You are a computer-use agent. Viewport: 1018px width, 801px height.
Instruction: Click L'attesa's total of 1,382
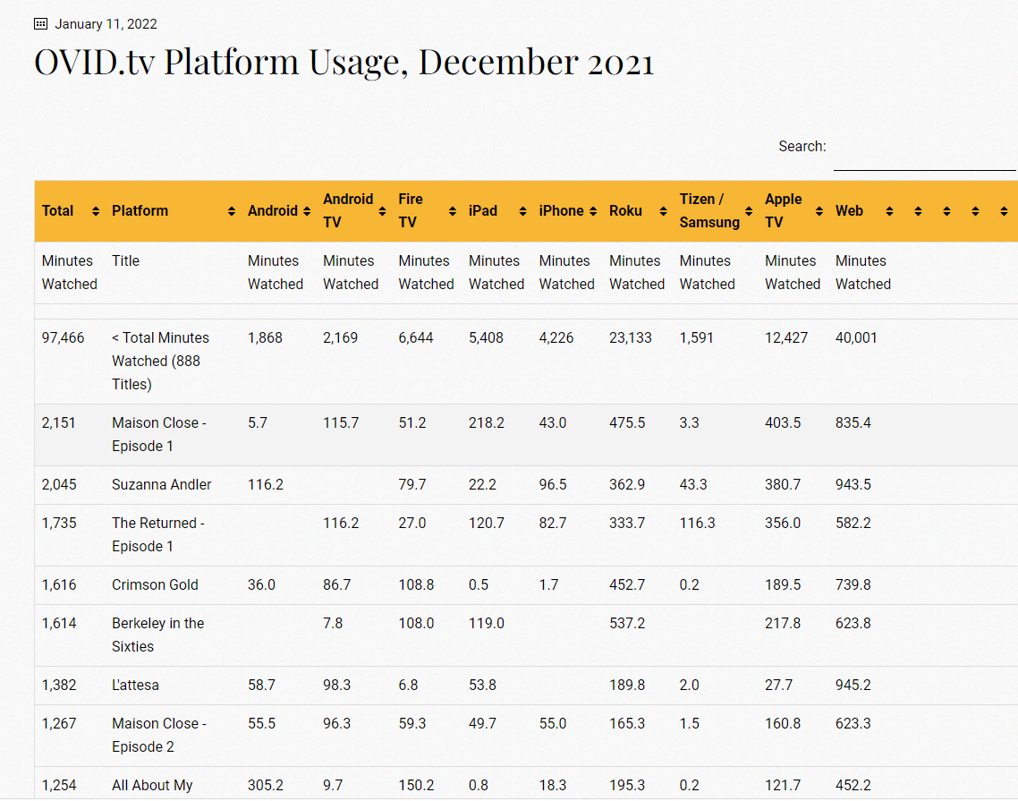coord(59,685)
